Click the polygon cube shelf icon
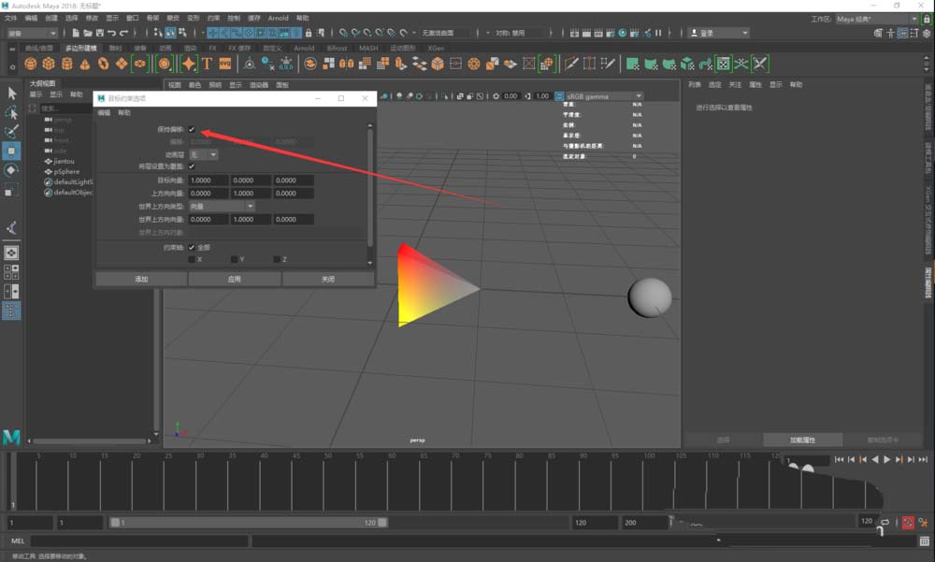Screen dimensions: 935x562 tap(49, 64)
